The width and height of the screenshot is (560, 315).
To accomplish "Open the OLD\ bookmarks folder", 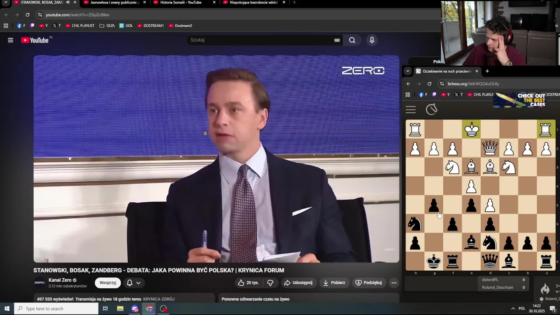I will [x=107, y=26].
